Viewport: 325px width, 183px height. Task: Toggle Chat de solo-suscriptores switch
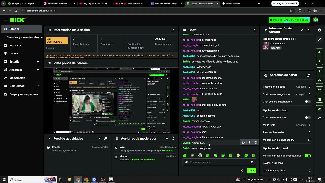pos(307,102)
